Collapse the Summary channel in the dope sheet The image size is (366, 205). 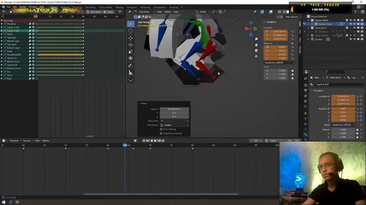click(2, 20)
